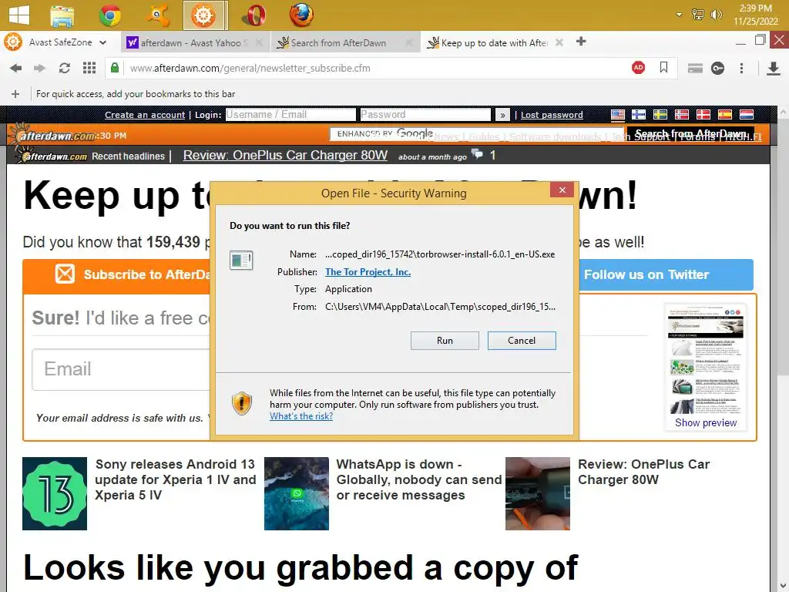Open the Avast Antivirus taskbar icon
The height and width of the screenshot is (592, 789).
pyautogui.click(x=157, y=15)
